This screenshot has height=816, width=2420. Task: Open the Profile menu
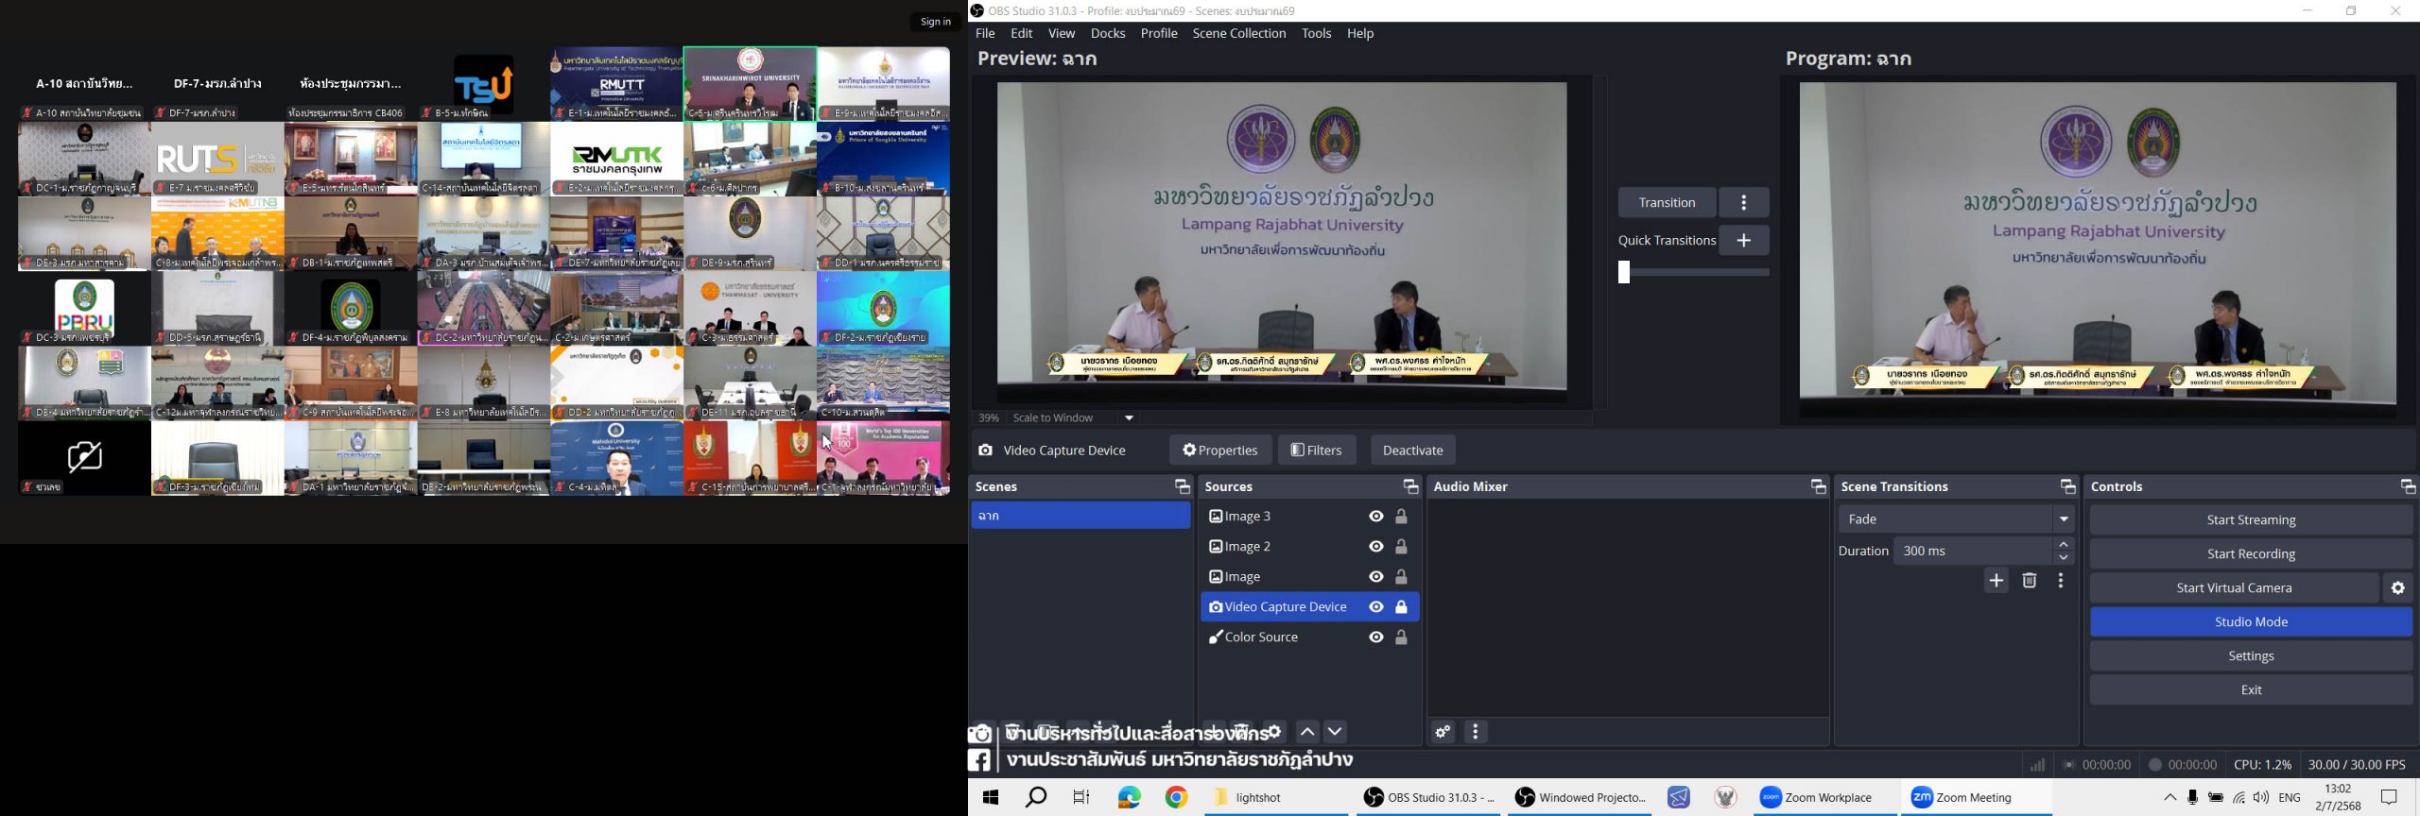(x=1159, y=33)
